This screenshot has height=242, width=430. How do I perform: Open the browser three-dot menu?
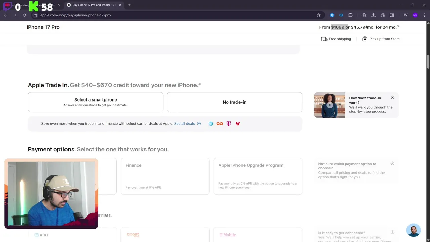coord(425,15)
